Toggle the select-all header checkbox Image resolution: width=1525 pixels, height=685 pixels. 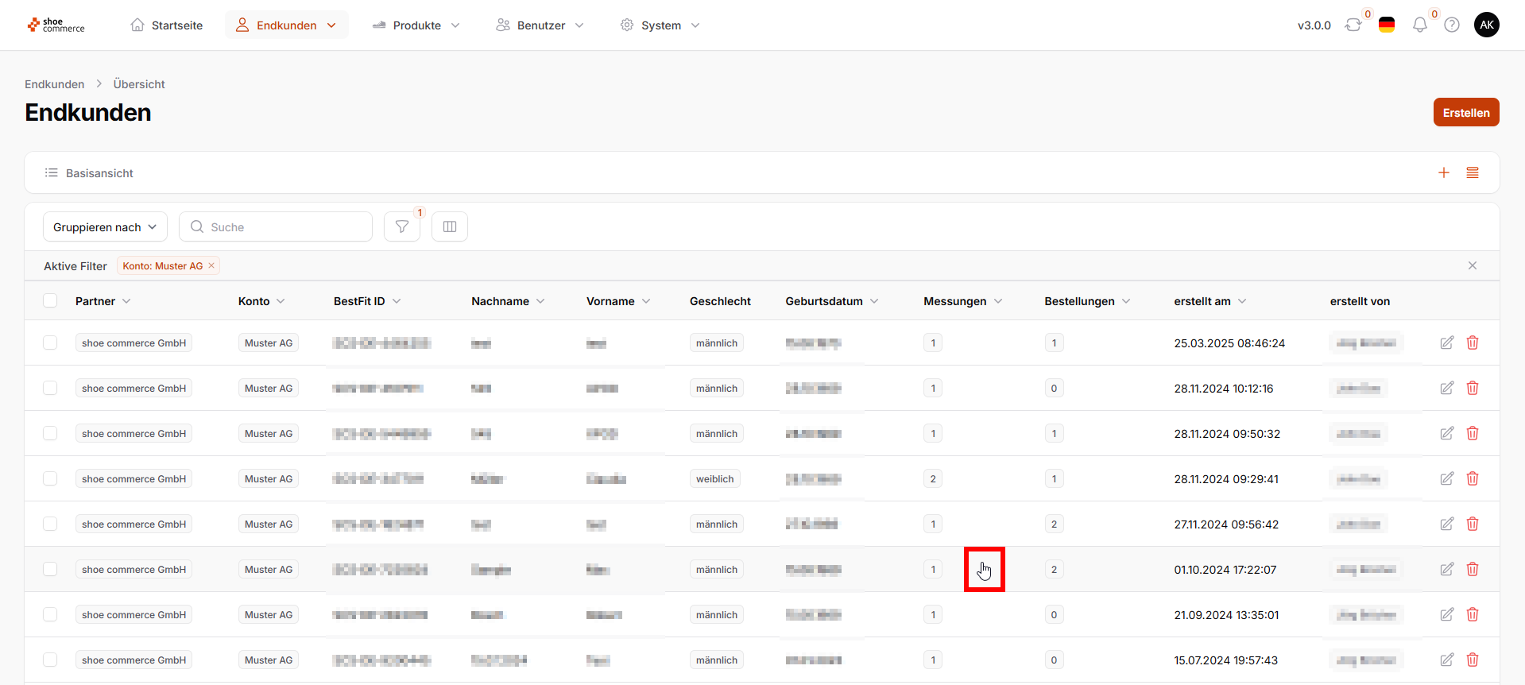point(50,300)
